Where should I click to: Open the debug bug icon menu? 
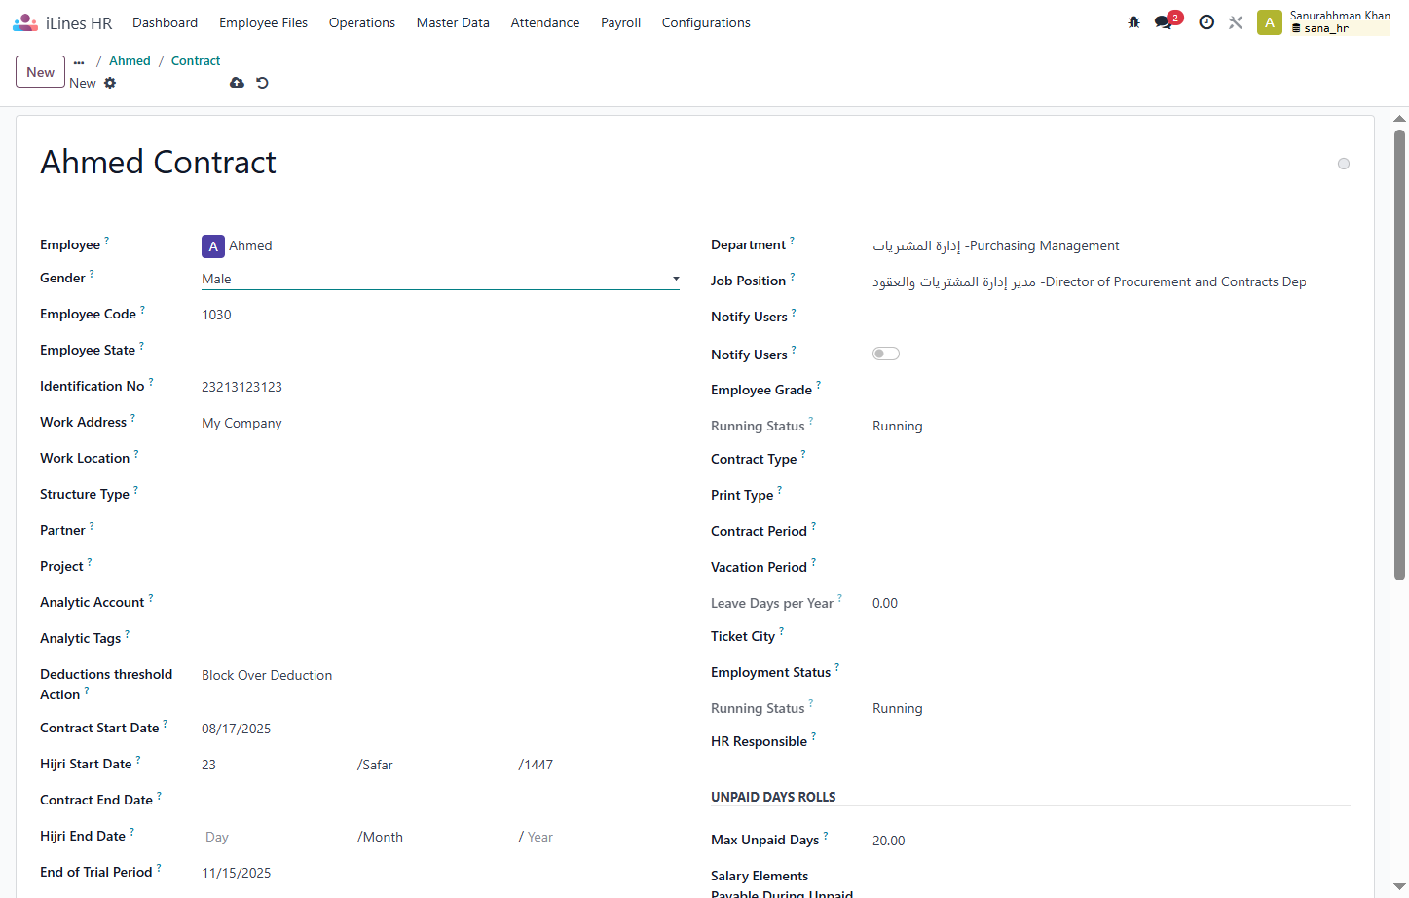(1133, 22)
